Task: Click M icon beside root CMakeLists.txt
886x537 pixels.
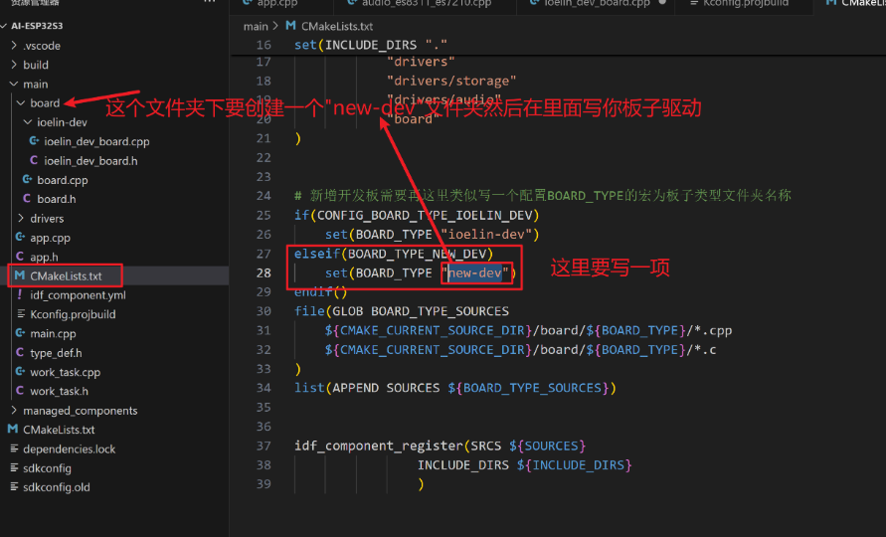Action: coord(13,429)
